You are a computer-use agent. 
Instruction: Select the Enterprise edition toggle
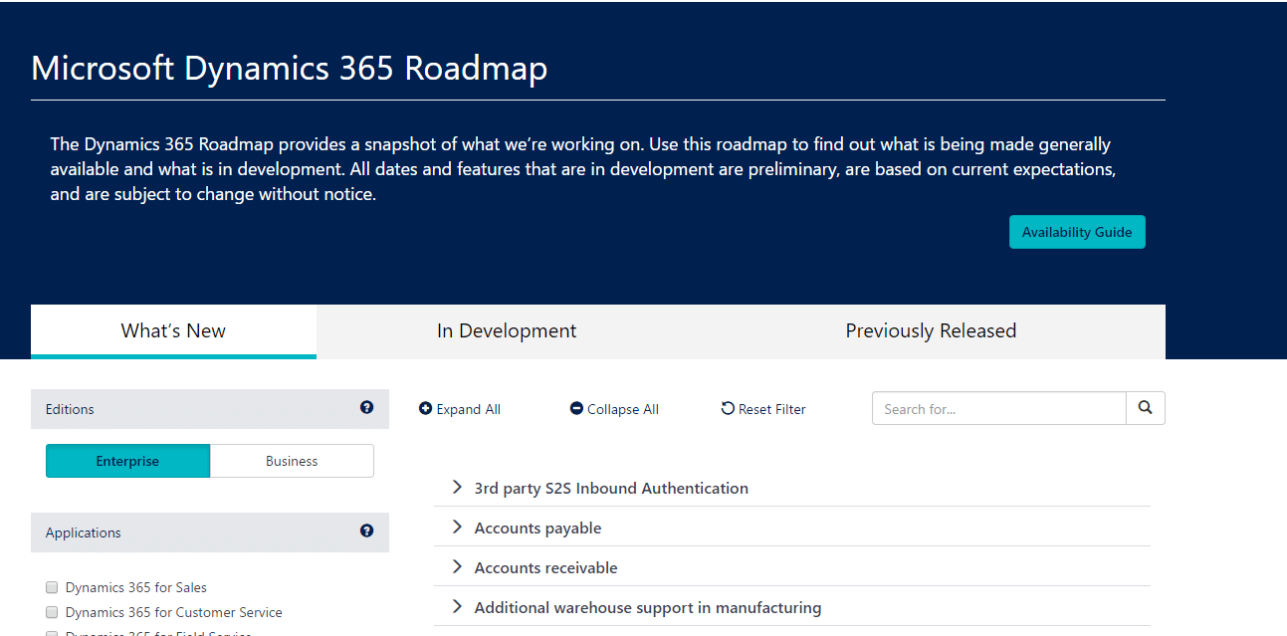pyautogui.click(x=127, y=461)
